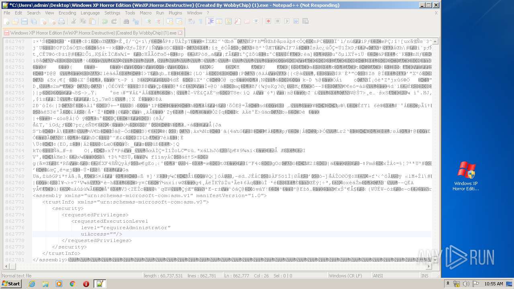Click the Print toolbar icon

[61, 21]
